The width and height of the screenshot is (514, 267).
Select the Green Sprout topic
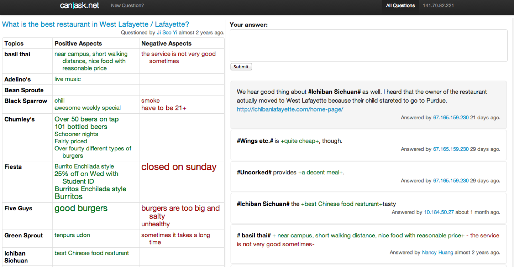click(x=24, y=235)
